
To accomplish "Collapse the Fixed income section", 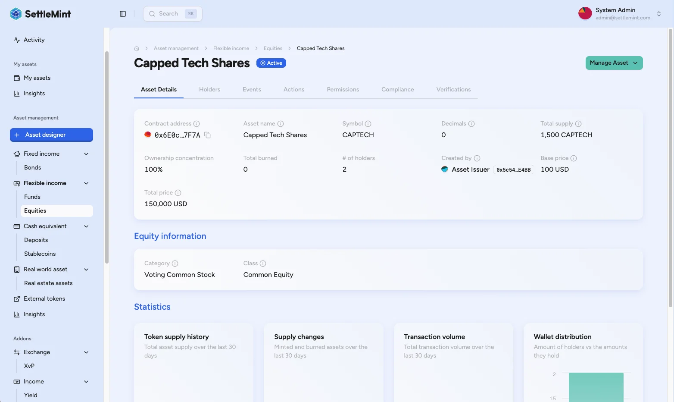I will click(x=86, y=154).
